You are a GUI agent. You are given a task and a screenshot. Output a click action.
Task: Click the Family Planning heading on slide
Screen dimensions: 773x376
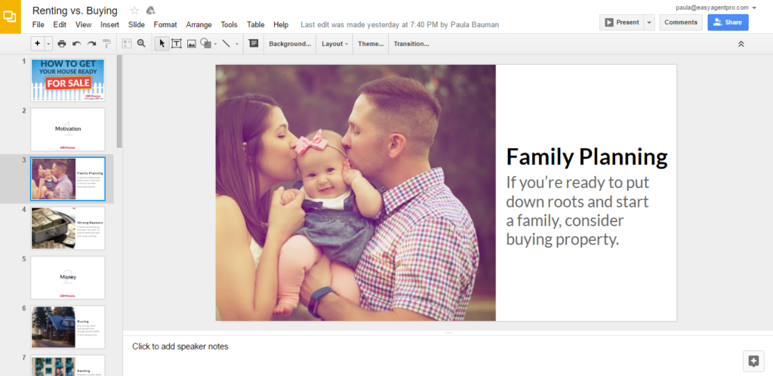587,157
